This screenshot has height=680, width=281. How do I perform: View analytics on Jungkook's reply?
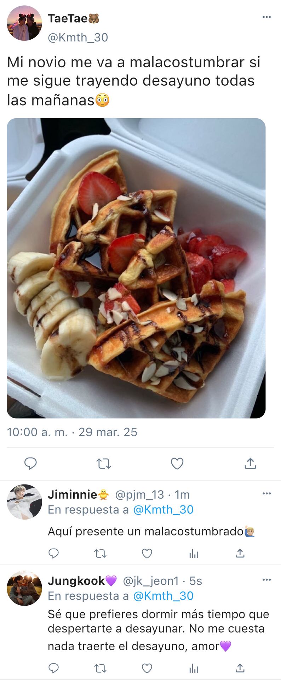click(194, 668)
